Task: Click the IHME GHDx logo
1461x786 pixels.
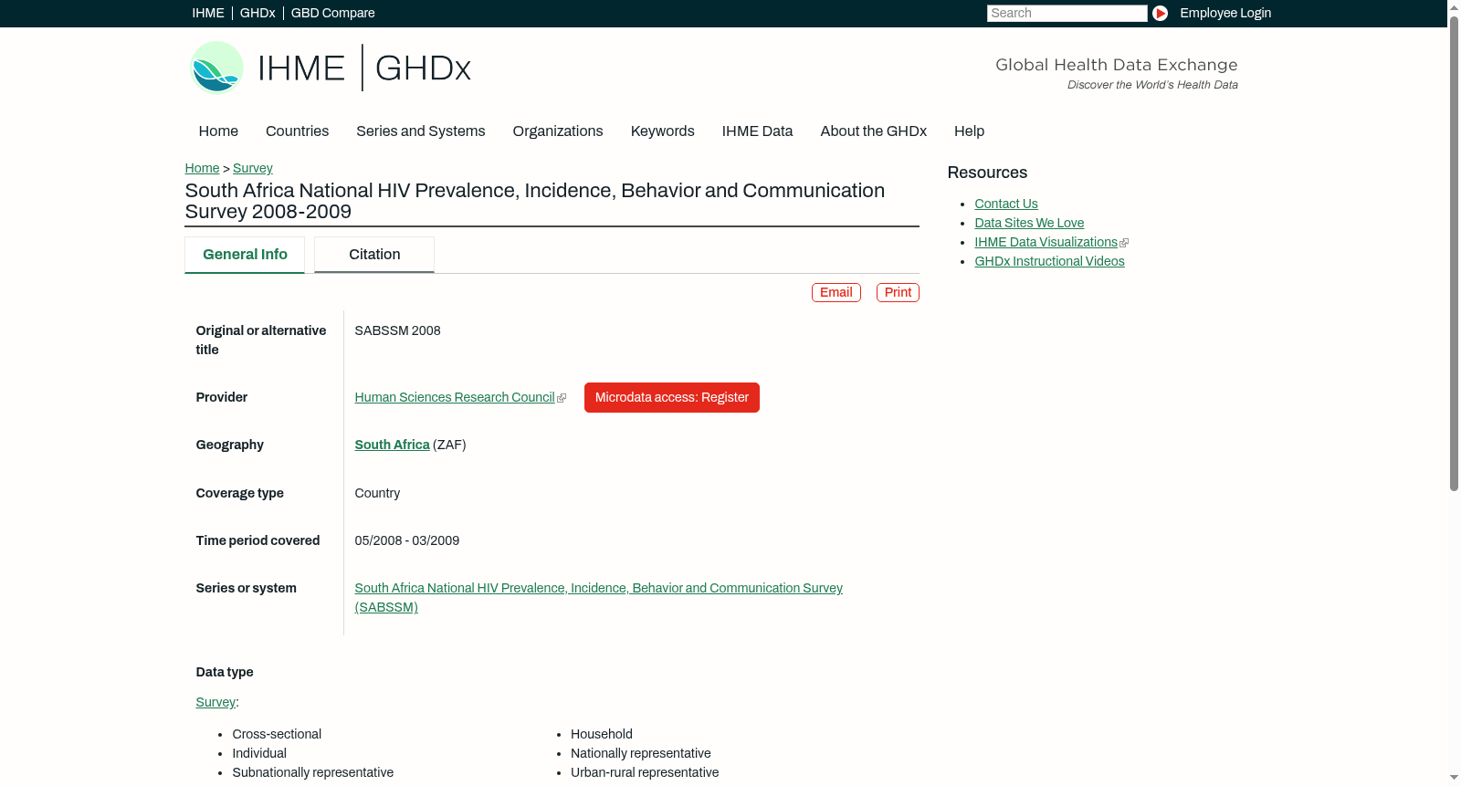Action: click(x=330, y=68)
